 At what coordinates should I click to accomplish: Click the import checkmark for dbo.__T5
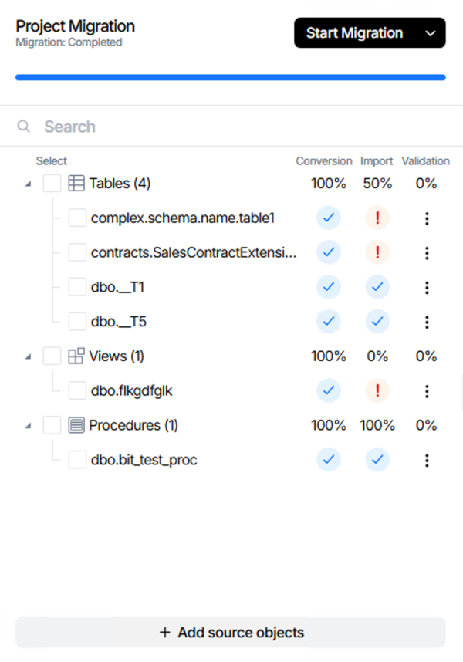377,322
